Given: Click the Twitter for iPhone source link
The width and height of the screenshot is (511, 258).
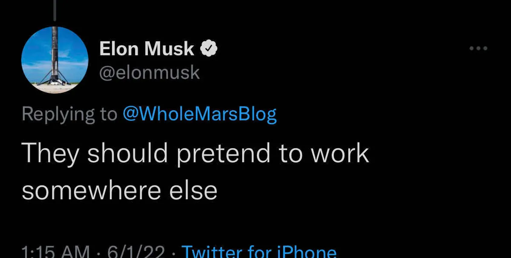Looking at the screenshot, I should pyautogui.click(x=259, y=252).
